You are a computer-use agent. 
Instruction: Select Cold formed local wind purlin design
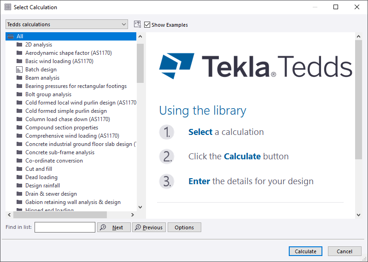click(x=81, y=103)
